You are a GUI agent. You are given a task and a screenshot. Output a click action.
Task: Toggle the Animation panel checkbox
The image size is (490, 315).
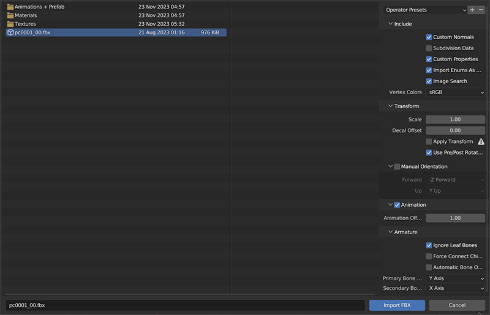[397, 205]
